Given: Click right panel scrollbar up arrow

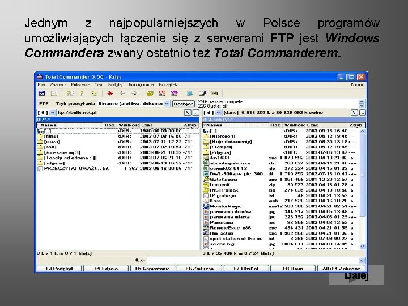Looking at the screenshot, I should coord(363,131).
